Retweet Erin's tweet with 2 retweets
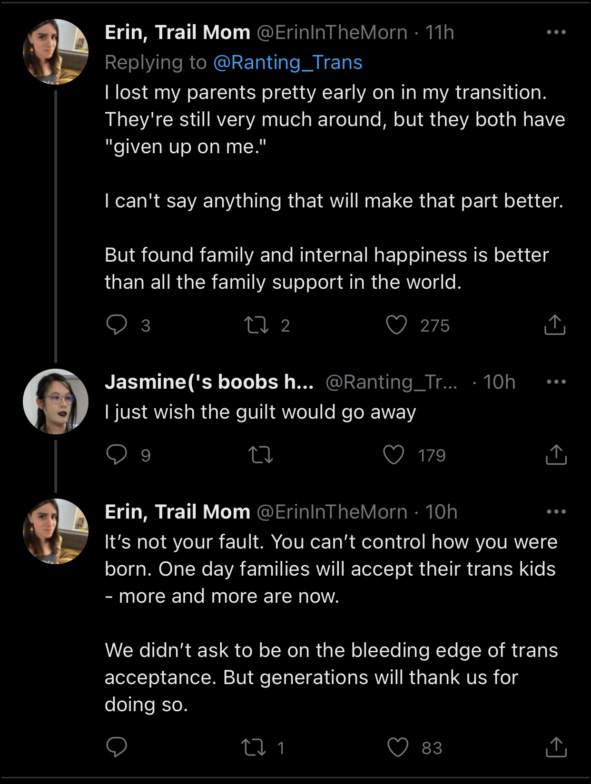Viewport: 591px width, 784px height. [x=256, y=325]
